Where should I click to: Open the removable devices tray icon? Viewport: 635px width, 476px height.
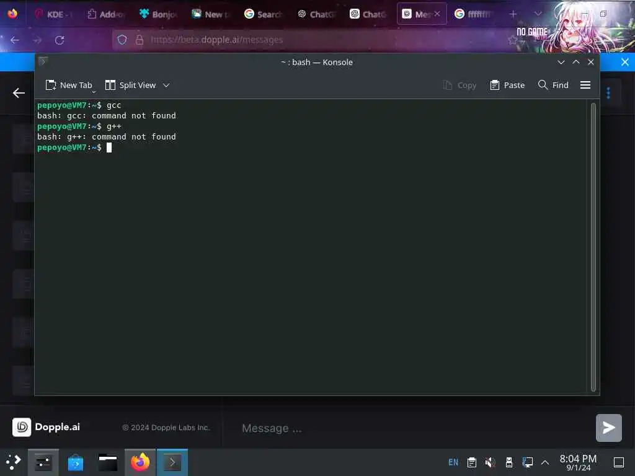pos(509,462)
